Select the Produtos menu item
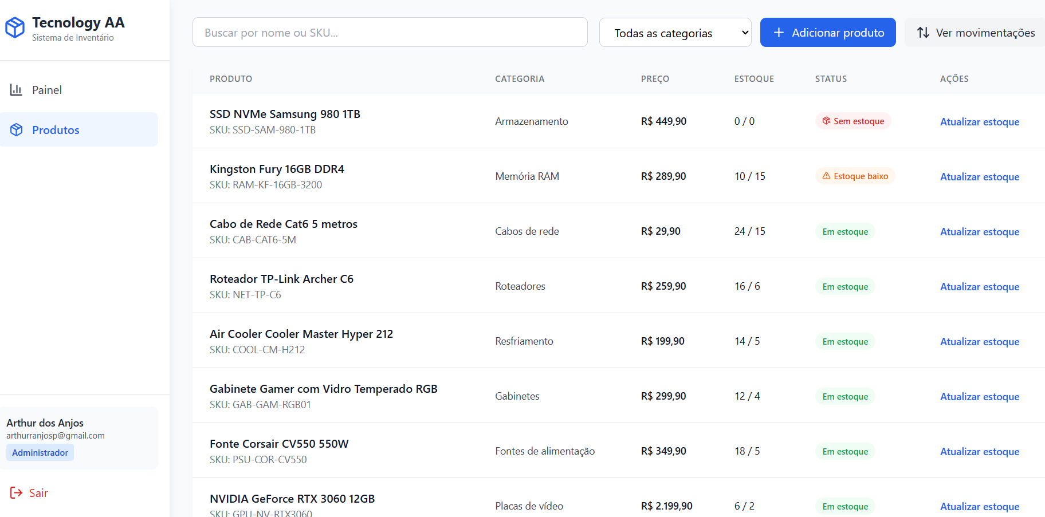 click(56, 130)
